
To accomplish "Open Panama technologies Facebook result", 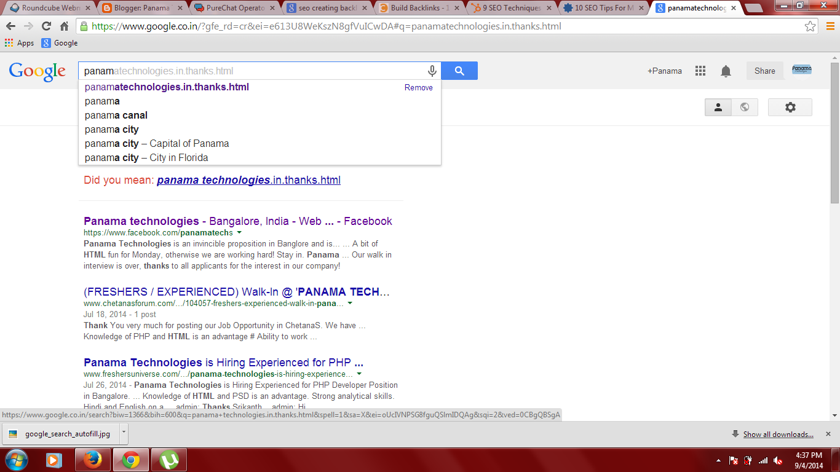I will [x=238, y=221].
